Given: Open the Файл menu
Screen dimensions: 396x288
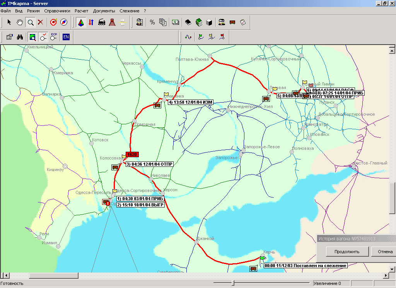Looking at the screenshot, I should pos(5,11).
